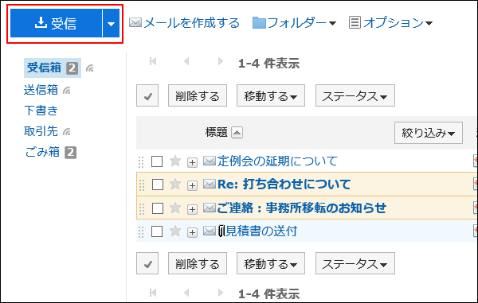The image size is (478, 303).
Task: Click the drag handle of 見積書の送付 row
Action: 141,232
